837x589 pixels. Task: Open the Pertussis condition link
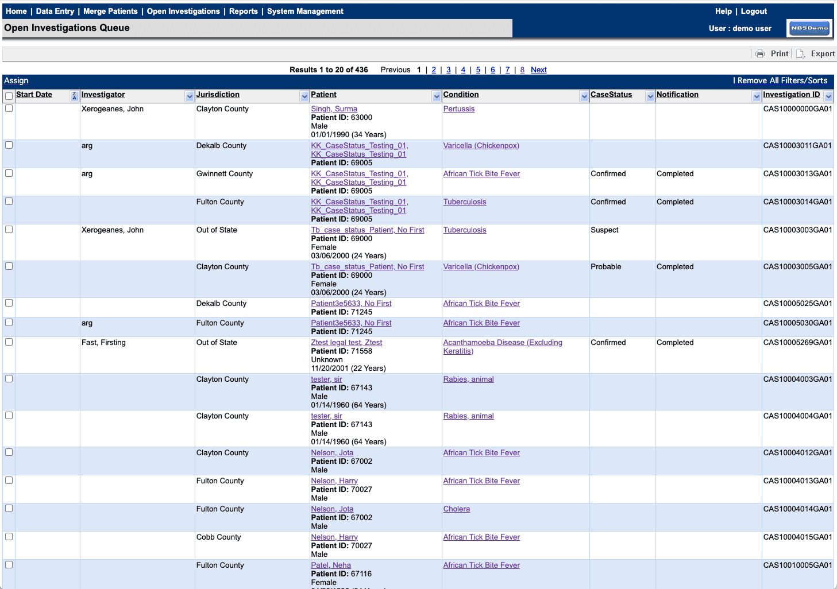click(458, 109)
